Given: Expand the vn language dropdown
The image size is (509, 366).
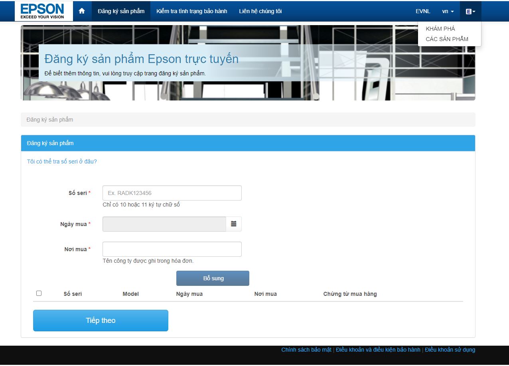Looking at the screenshot, I should tap(448, 11).
